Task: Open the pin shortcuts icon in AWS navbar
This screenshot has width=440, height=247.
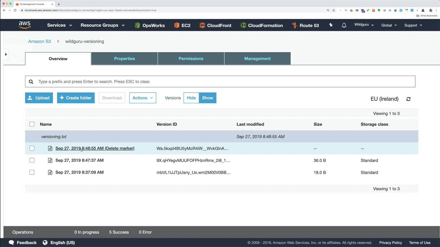Action: 331,25
